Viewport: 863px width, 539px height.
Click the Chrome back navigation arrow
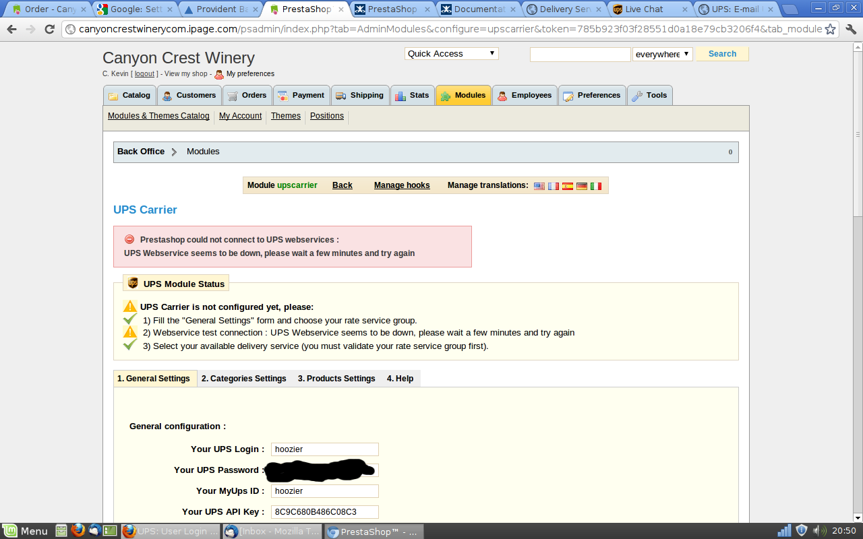tap(11, 30)
